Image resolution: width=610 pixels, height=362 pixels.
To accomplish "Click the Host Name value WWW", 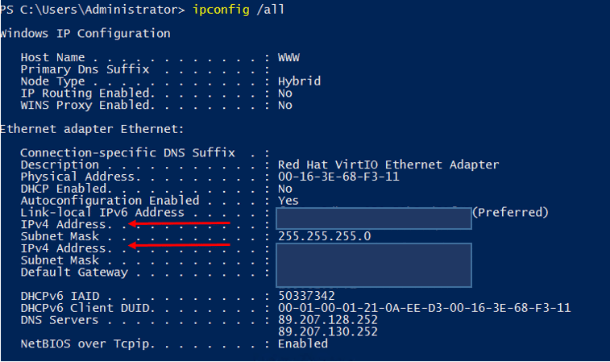I will [288, 58].
